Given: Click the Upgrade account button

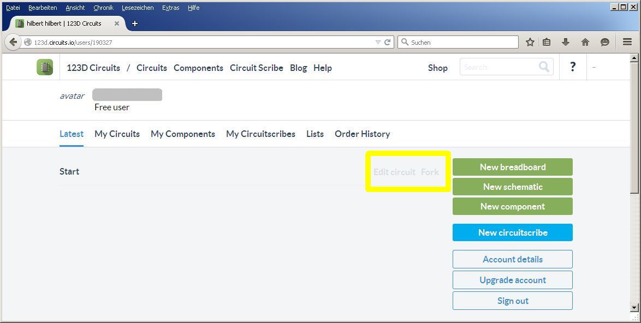Looking at the screenshot, I should [x=513, y=280].
